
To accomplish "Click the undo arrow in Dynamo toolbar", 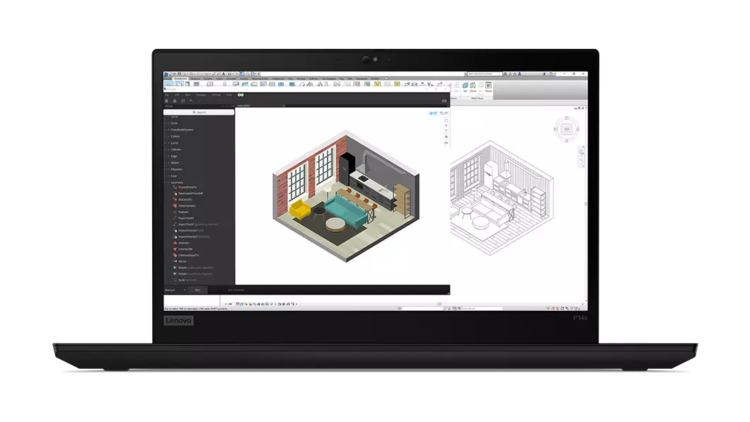I will [190, 101].
